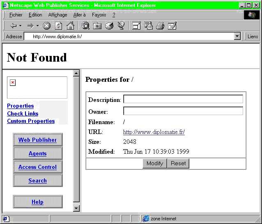Open the Mail toolbar icon
262x224 pixels.
pyautogui.click(x=148, y=26)
